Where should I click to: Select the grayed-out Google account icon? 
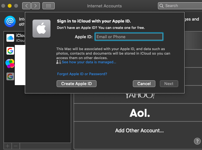click(x=10, y=76)
